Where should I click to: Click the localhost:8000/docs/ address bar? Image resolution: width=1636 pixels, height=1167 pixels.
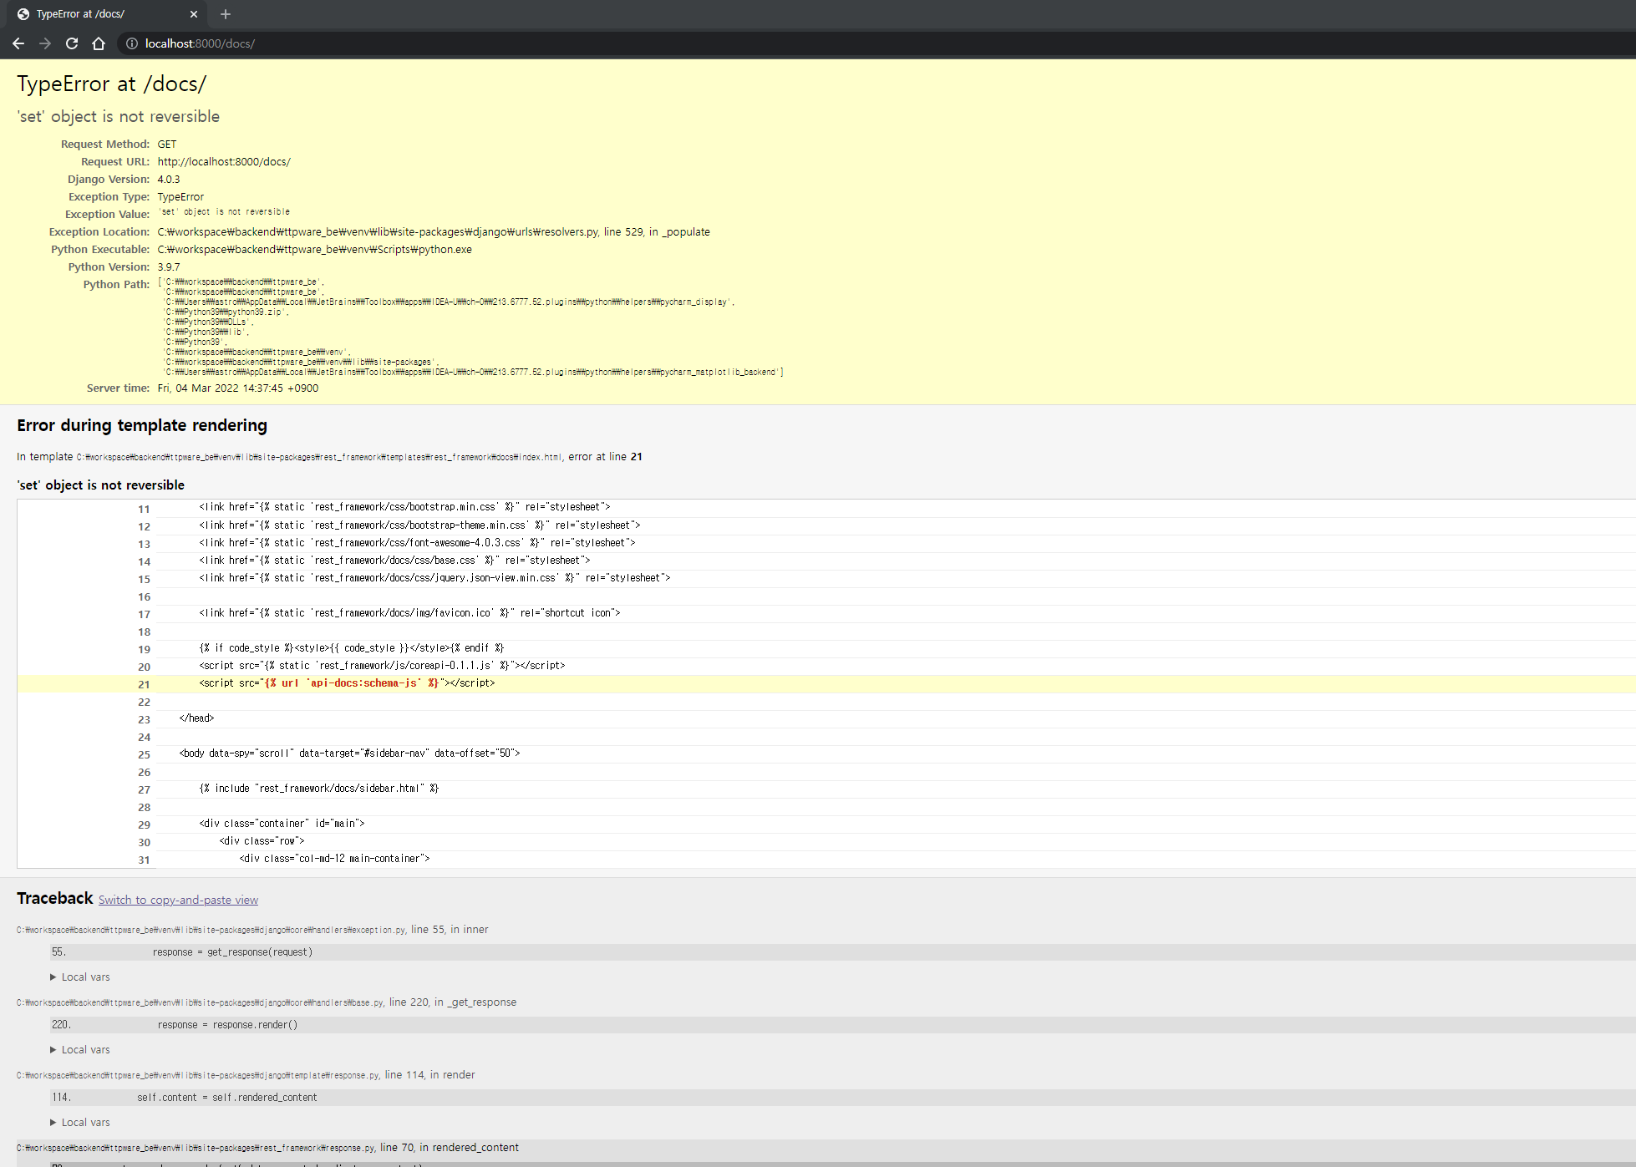(x=201, y=43)
